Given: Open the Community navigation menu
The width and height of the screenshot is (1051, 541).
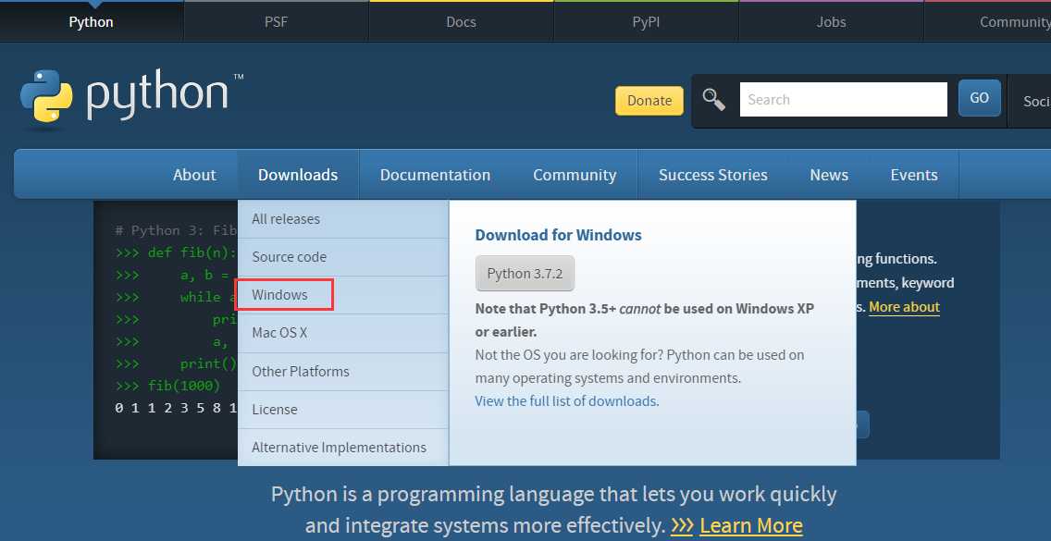Looking at the screenshot, I should click(x=575, y=174).
